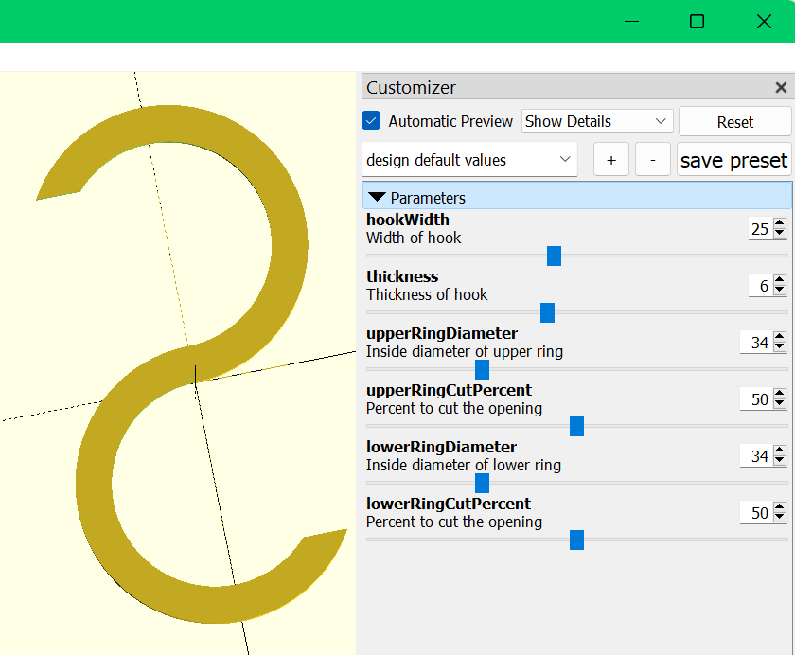
Task: Increment the lowerRingDiameter value
Action: tap(778, 451)
